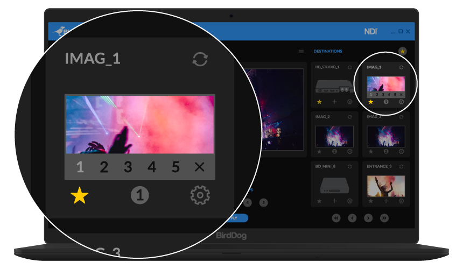
Task: Unfavorite BD_STUDIO_1 with its yellow star
Action: click(x=319, y=102)
